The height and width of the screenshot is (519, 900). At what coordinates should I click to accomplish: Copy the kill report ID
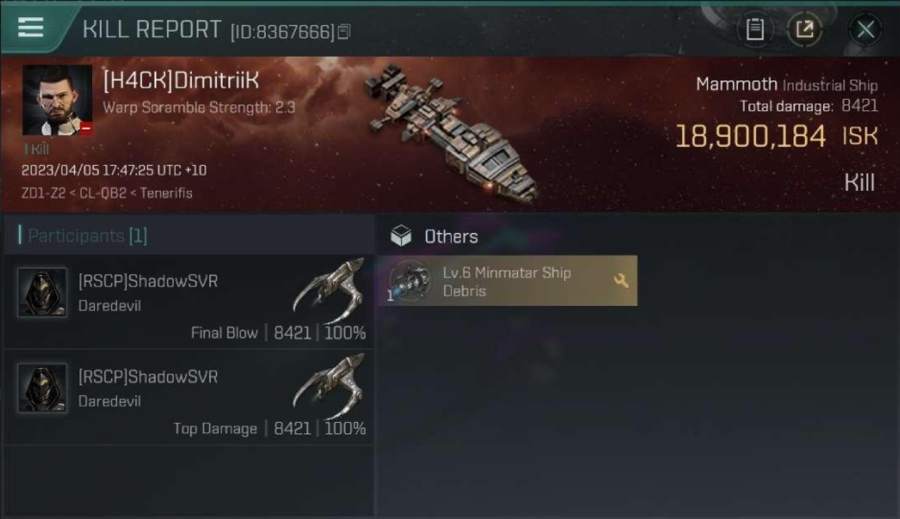(344, 32)
